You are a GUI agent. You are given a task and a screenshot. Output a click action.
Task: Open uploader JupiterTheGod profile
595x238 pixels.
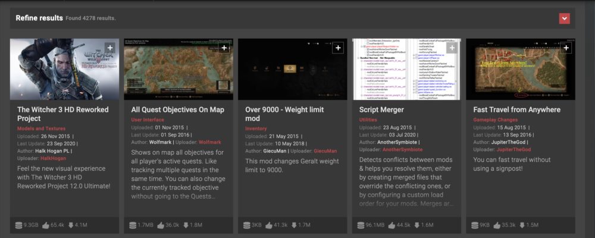click(513, 149)
